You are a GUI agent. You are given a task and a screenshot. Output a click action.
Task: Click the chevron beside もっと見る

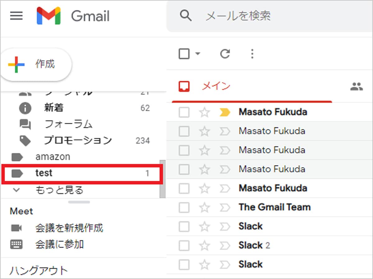(x=16, y=190)
